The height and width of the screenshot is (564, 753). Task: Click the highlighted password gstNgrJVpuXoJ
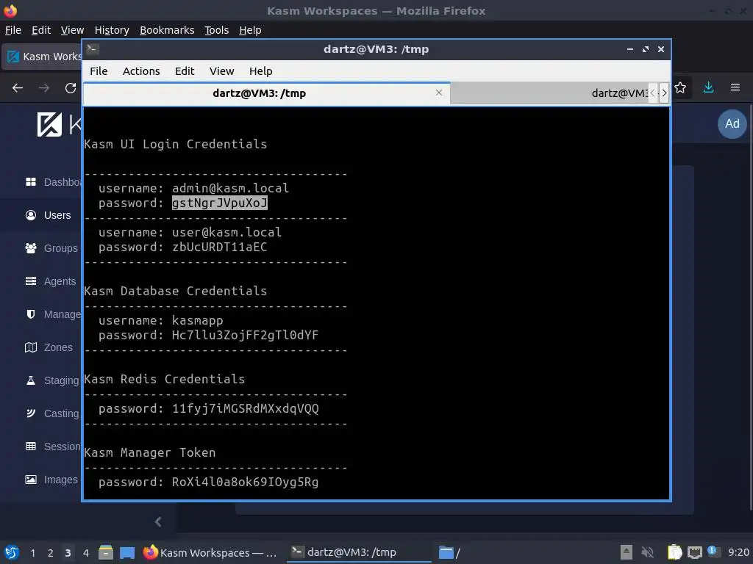point(219,203)
